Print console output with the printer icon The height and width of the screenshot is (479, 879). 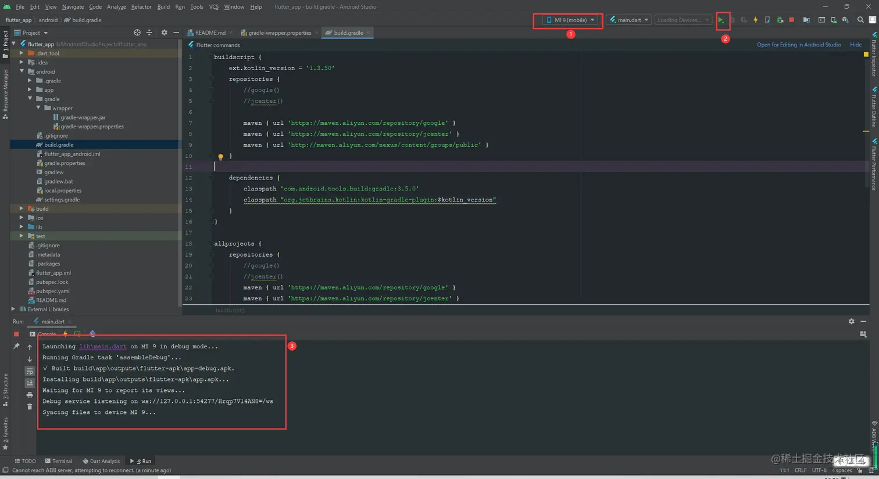[30, 395]
